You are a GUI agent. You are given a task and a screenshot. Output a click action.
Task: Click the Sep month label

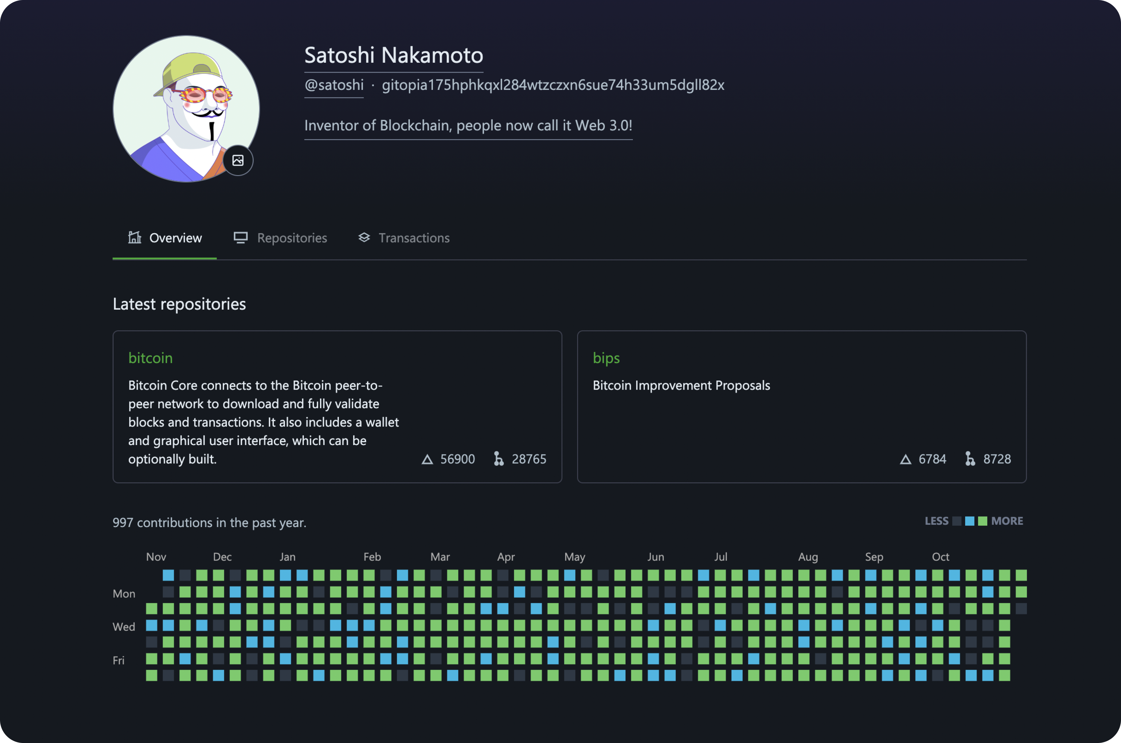point(873,557)
